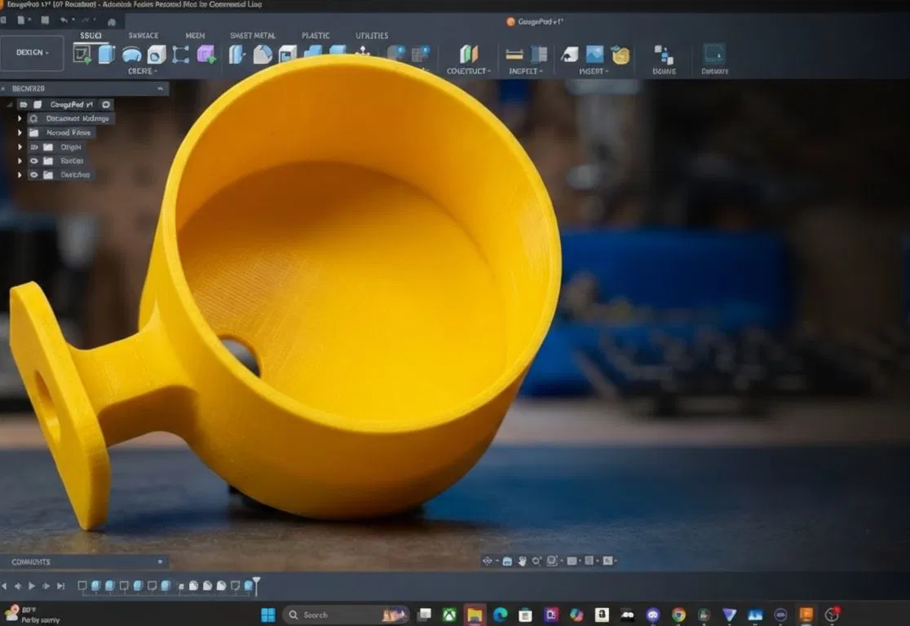This screenshot has height=626, width=910.
Task: Click timeline step-back button
Action: (x=18, y=586)
